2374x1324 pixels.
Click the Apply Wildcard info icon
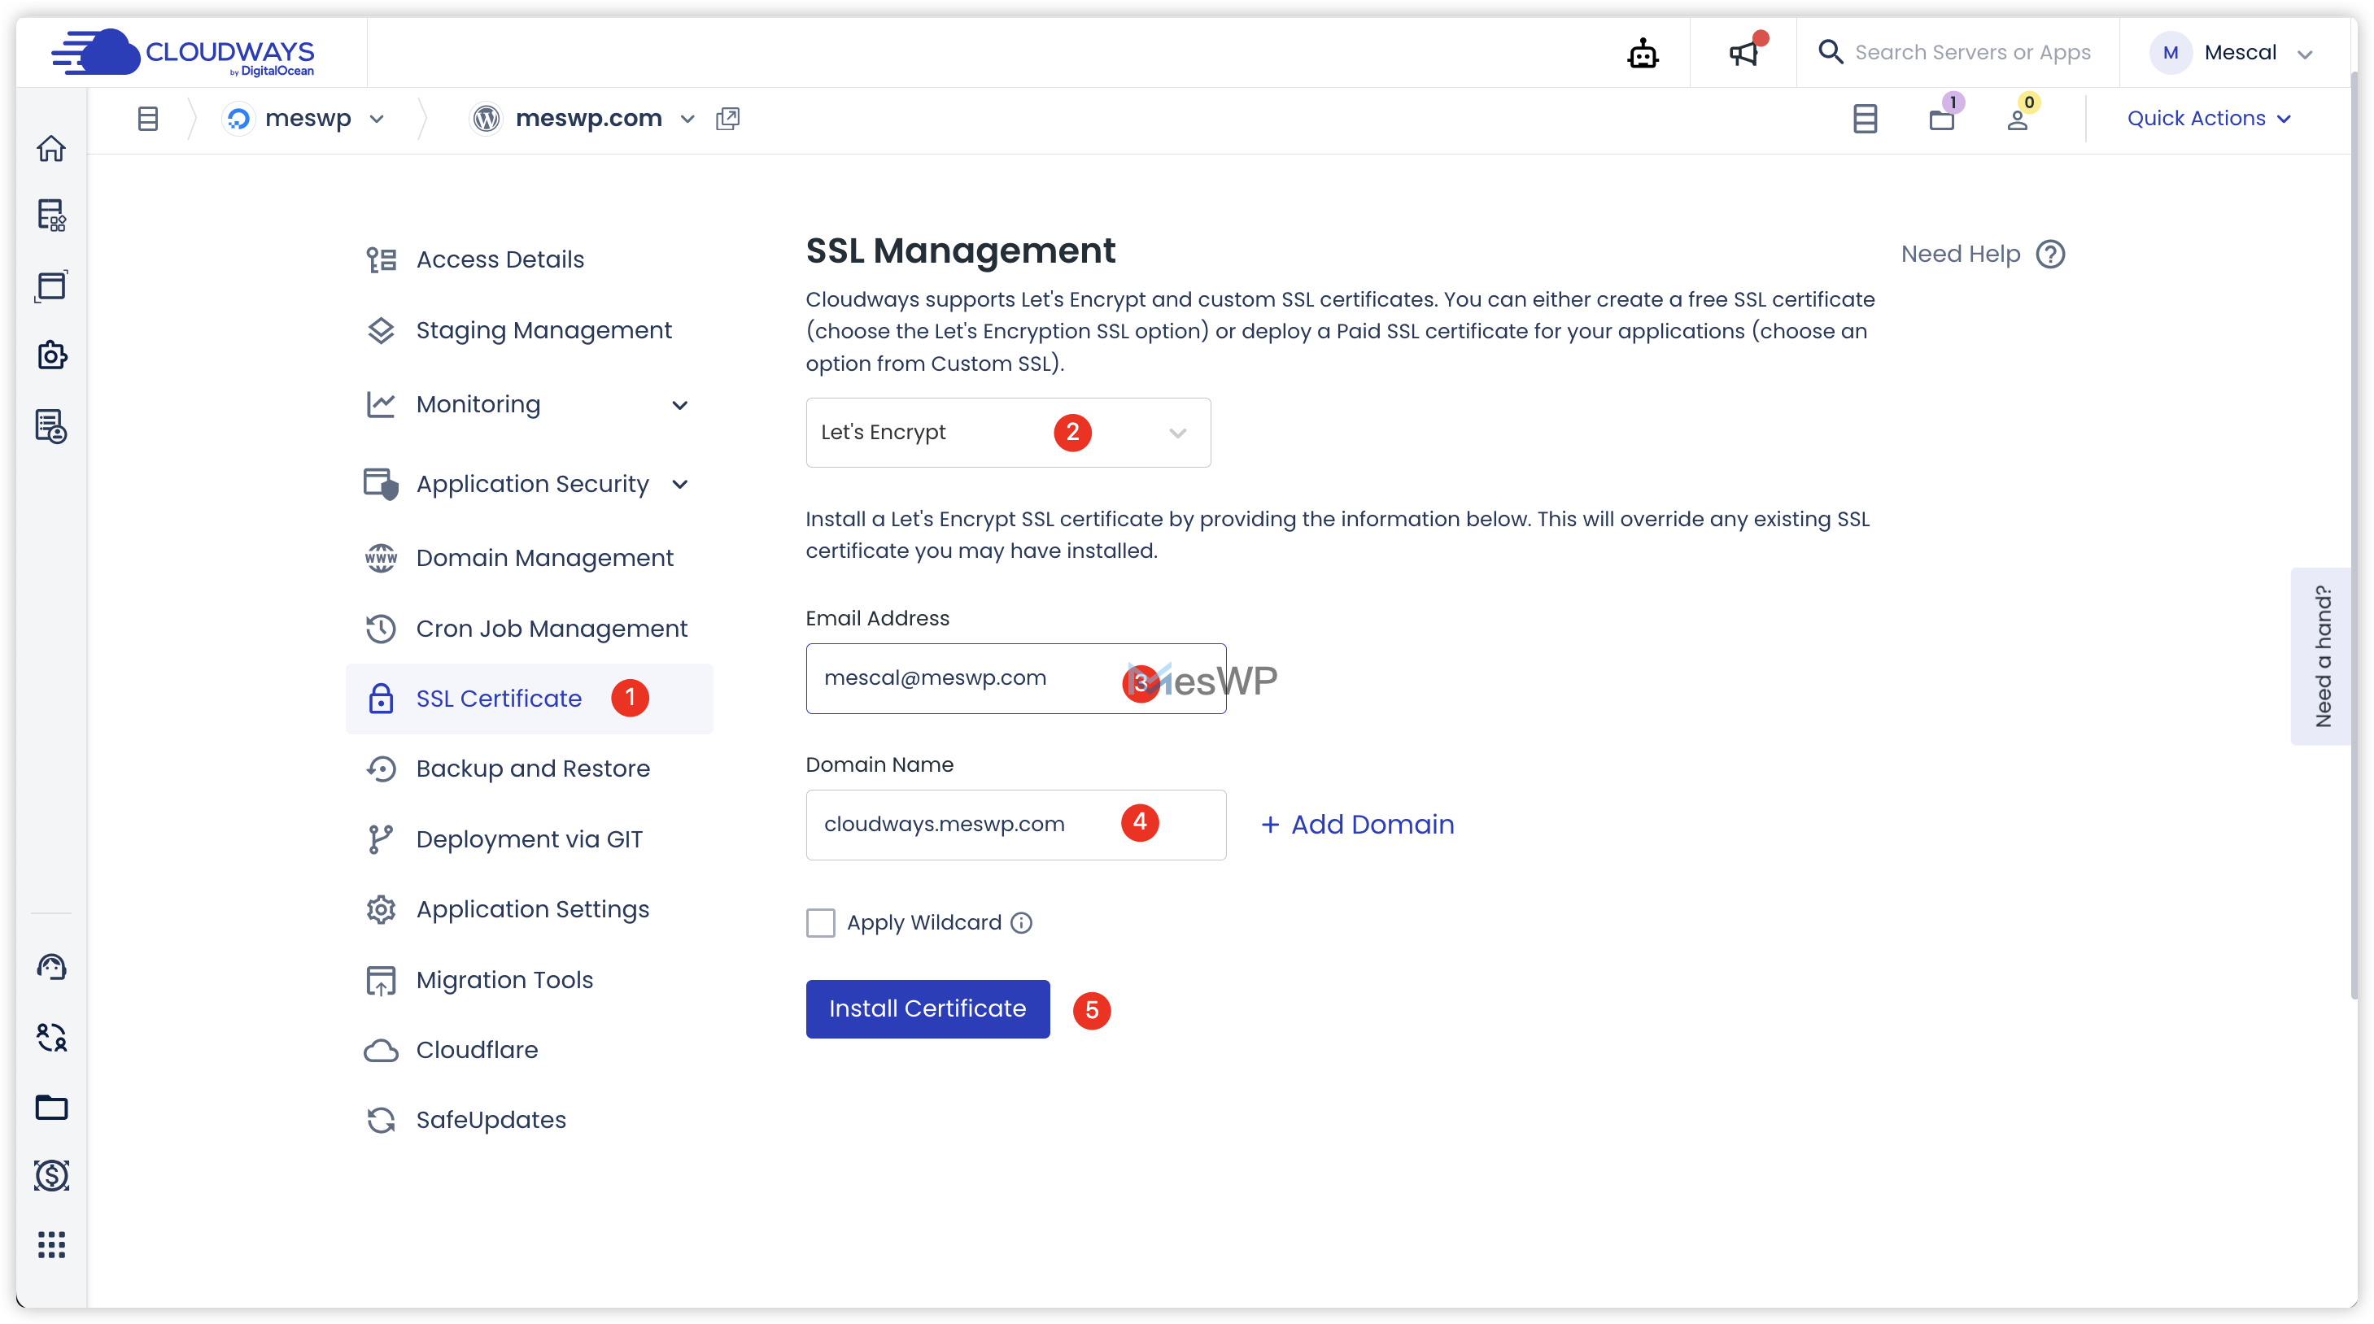(1021, 923)
